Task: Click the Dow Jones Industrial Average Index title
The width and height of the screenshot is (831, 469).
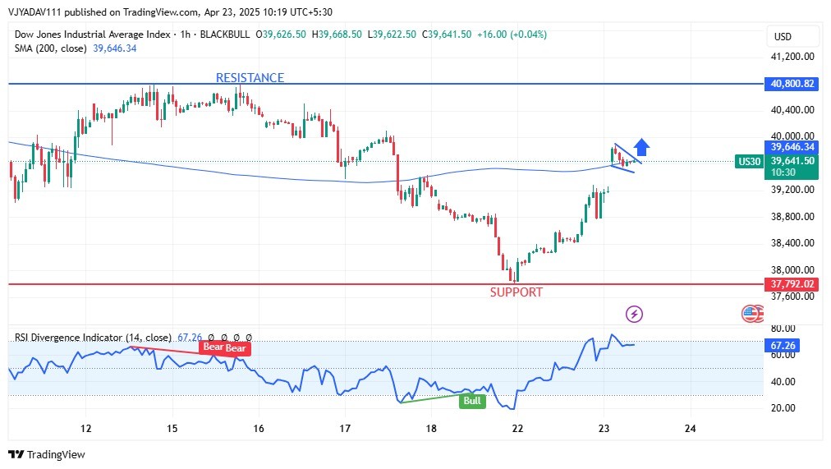Action: [92, 34]
